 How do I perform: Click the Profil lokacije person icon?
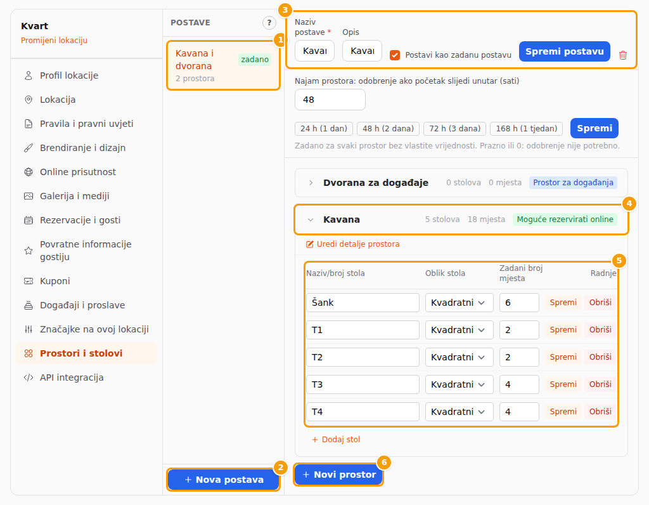coord(28,75)
